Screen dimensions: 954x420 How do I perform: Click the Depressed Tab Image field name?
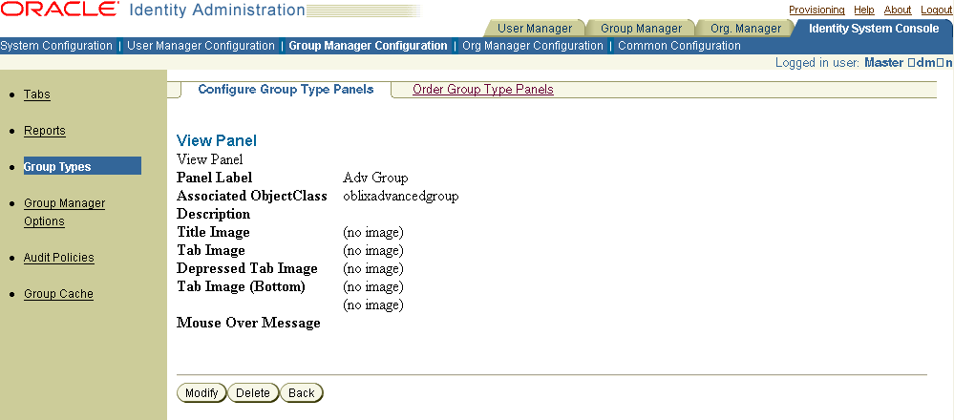click(247, 268)
